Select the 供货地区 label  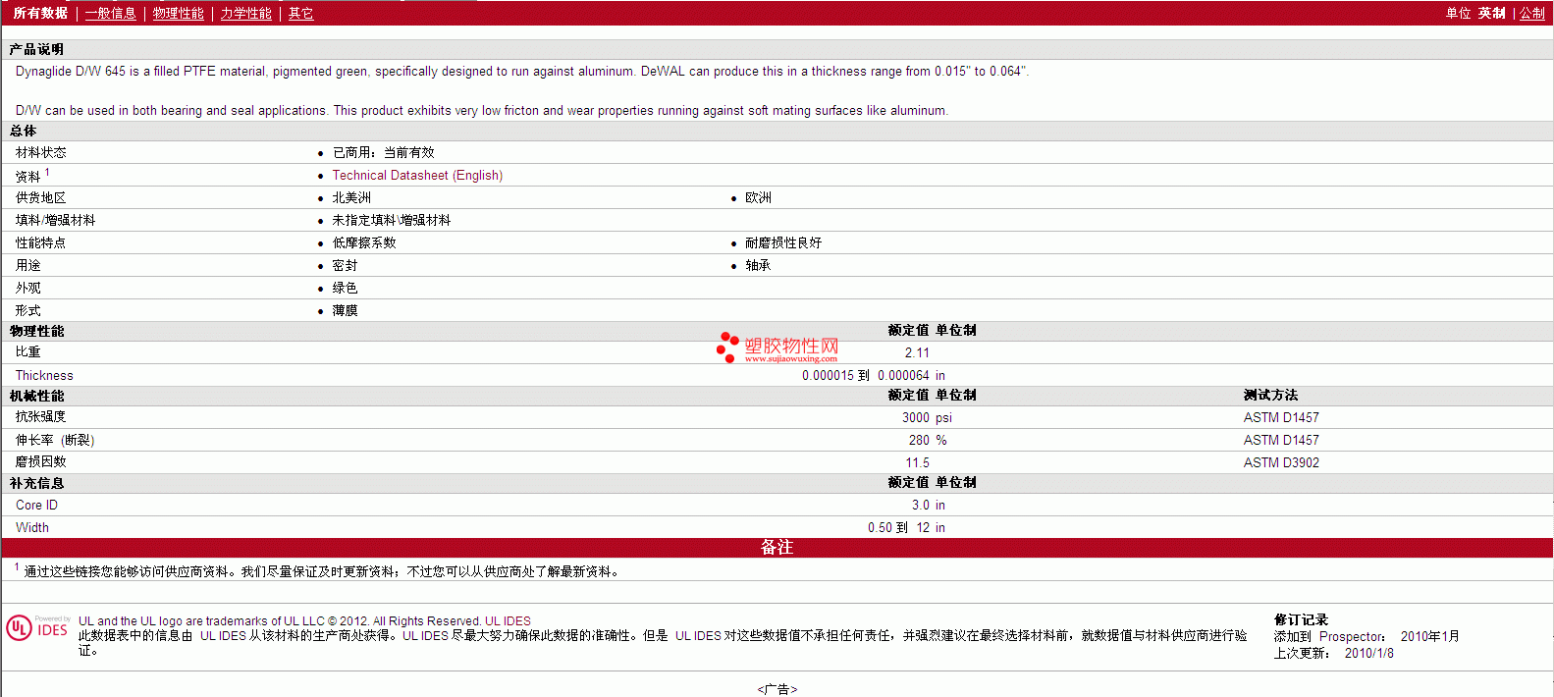coord(41,197)
